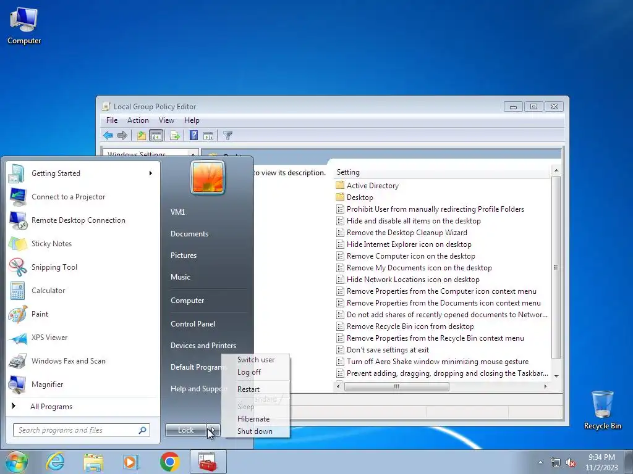
Task: Click the Filter funnel toolbar icon
Action: click(x=227, y=136)
